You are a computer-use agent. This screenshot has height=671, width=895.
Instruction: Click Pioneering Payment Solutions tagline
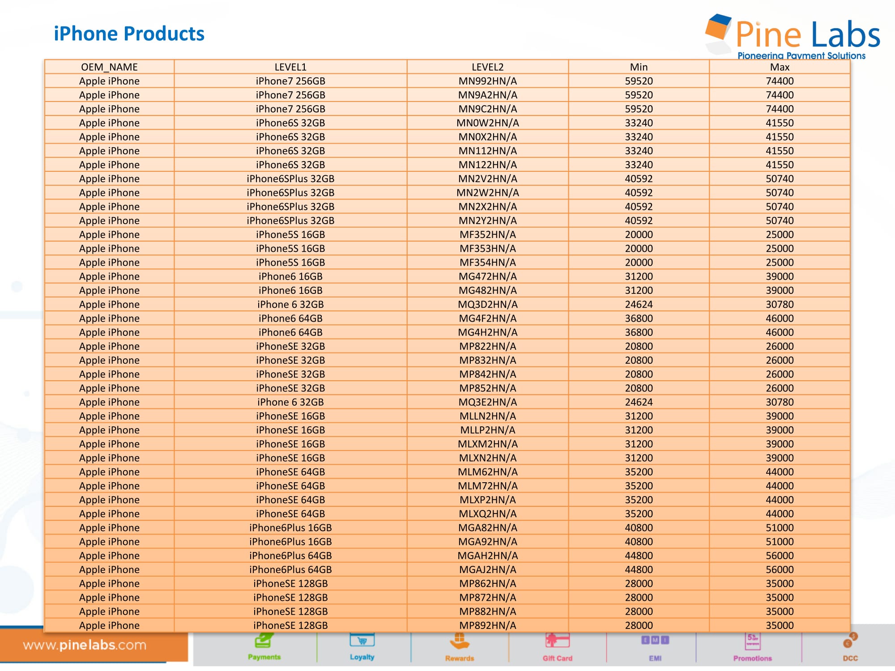[801, 56]
